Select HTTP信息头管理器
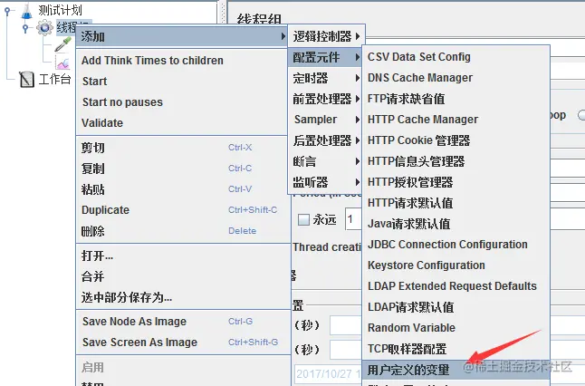The width and height of the screenshot is (585, 386). pyautogui.click(x=456, y=161)
